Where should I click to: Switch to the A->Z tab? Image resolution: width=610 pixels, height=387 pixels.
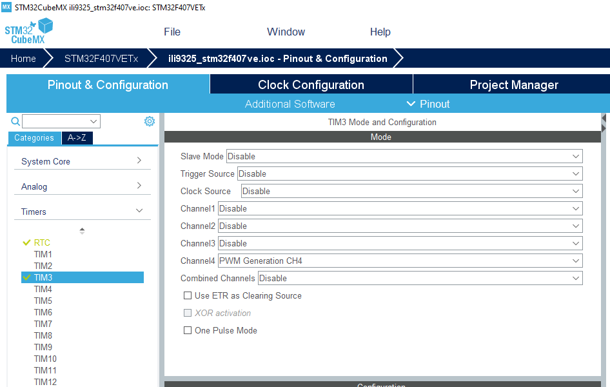77,137
